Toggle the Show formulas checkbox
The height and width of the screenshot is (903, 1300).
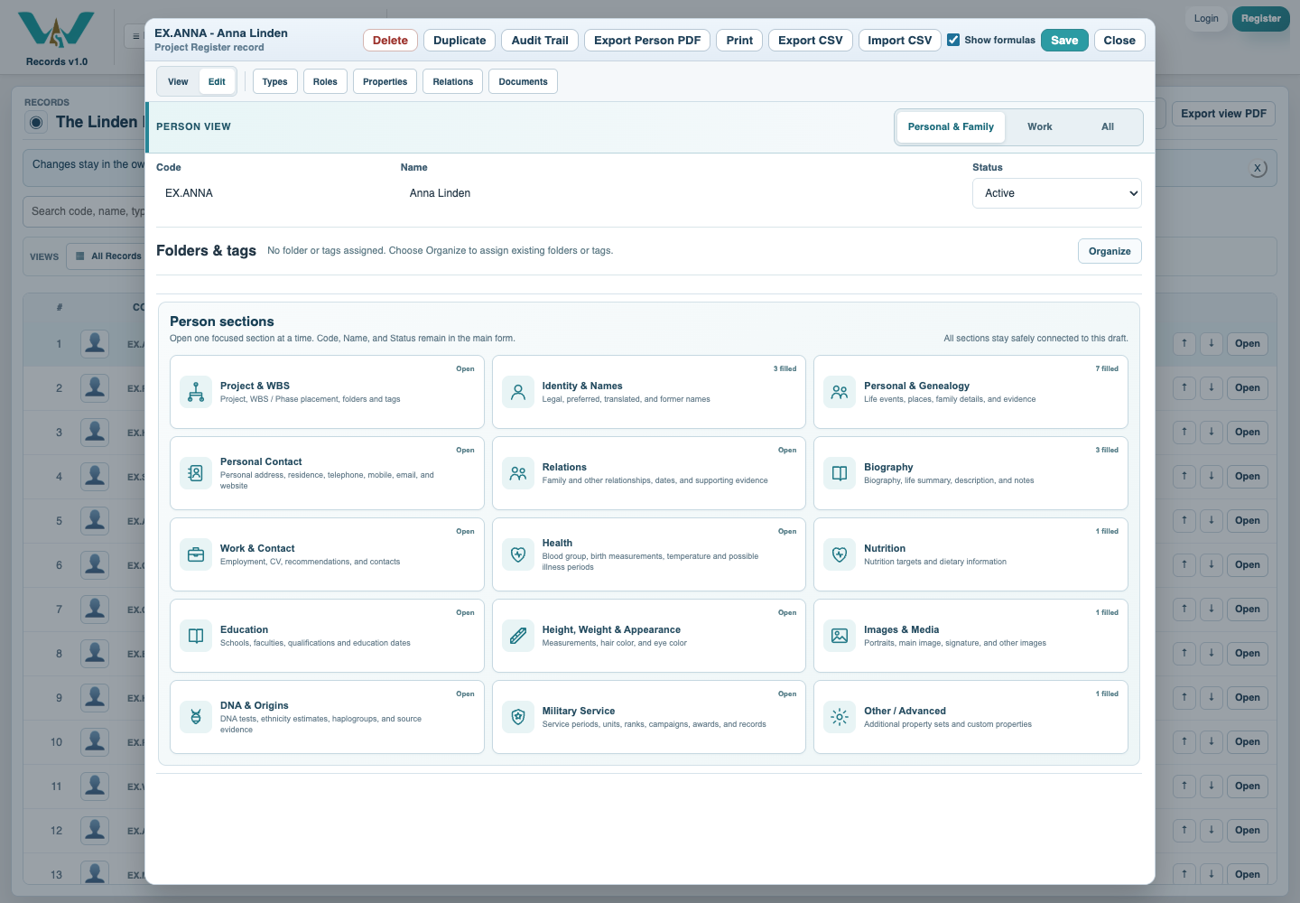pos(953,40)
